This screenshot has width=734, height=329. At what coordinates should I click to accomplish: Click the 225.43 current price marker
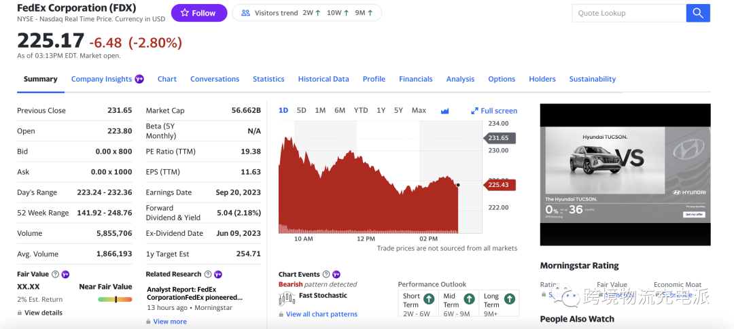[499, 186]
